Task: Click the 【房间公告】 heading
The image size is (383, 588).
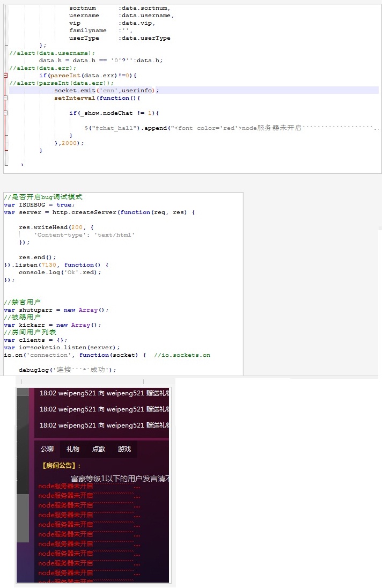Action: pyautogui.click(x=60, y=465)
